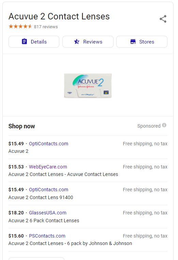
Task: Open the PSContacts.com link
Action: pos(47,236)
